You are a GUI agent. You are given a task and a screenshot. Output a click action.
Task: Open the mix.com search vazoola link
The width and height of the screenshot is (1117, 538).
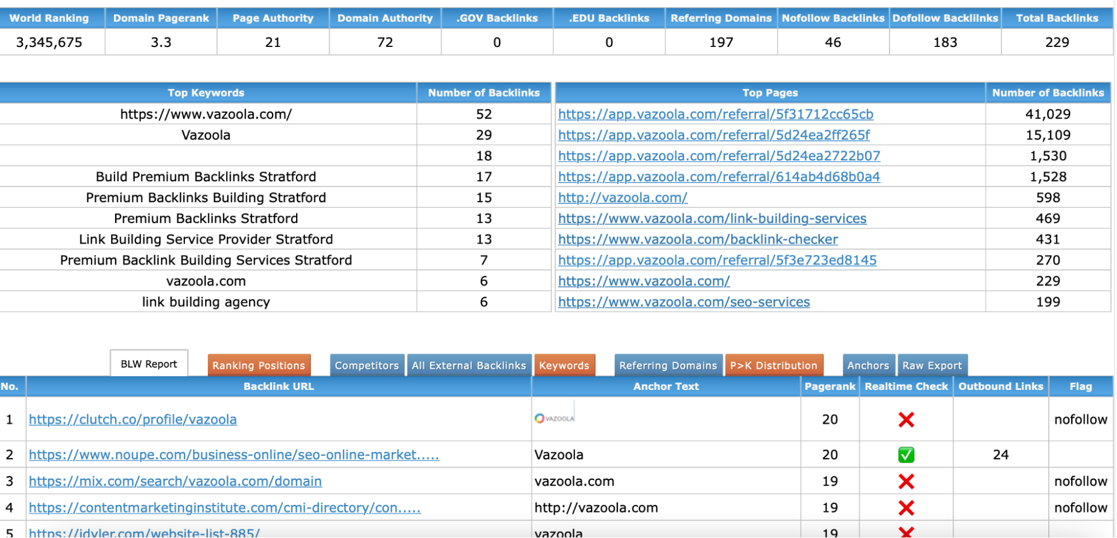pos(175,481)
